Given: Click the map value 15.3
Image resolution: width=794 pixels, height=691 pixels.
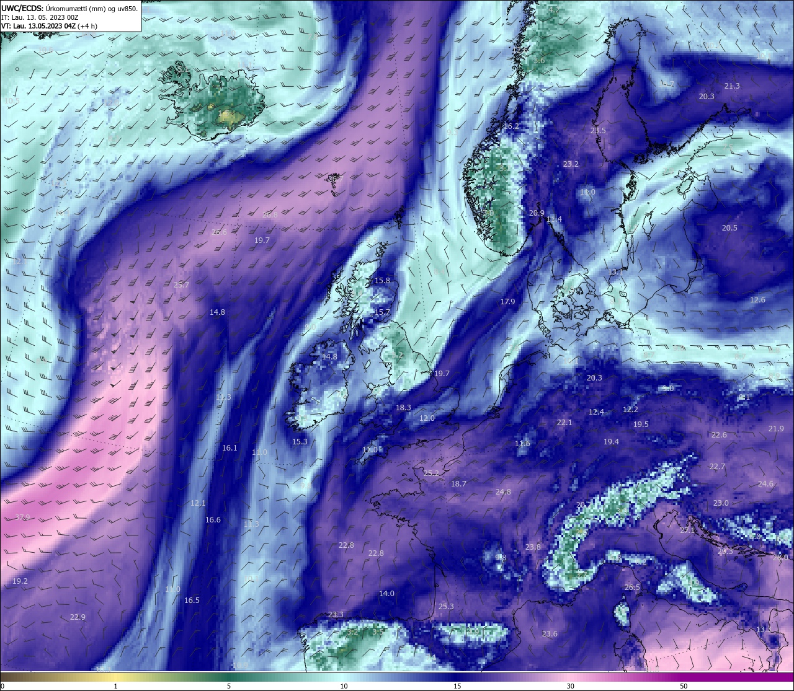Looking at the screenshot, I should pyautogui.click(x=300, y=442).
